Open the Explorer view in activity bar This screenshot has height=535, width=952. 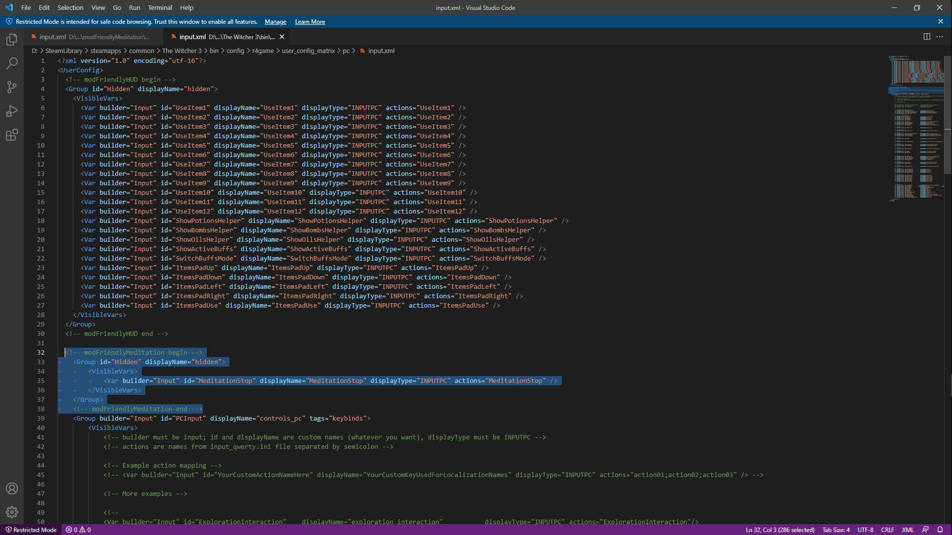click(x=12, y=40)
